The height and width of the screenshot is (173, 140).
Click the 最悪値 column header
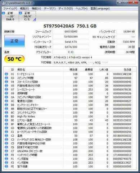coord(86,70)
